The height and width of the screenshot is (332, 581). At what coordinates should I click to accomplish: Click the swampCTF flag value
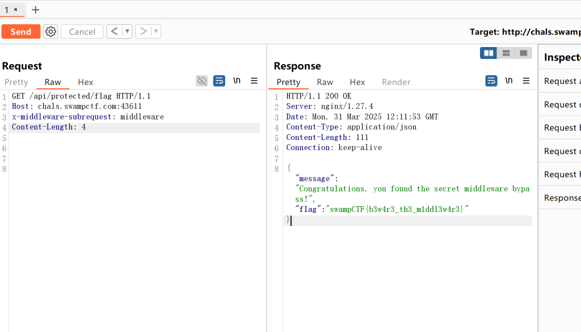click(x=397, y=209)
